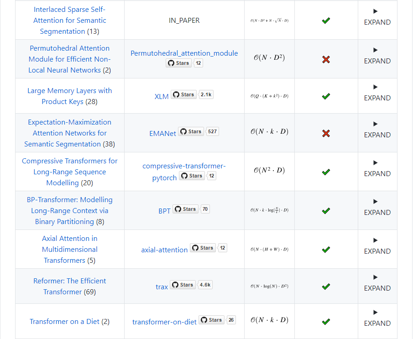Screen dimensions: 413x339
Task: Click the Stars badge beside trax
Action: 182,285
